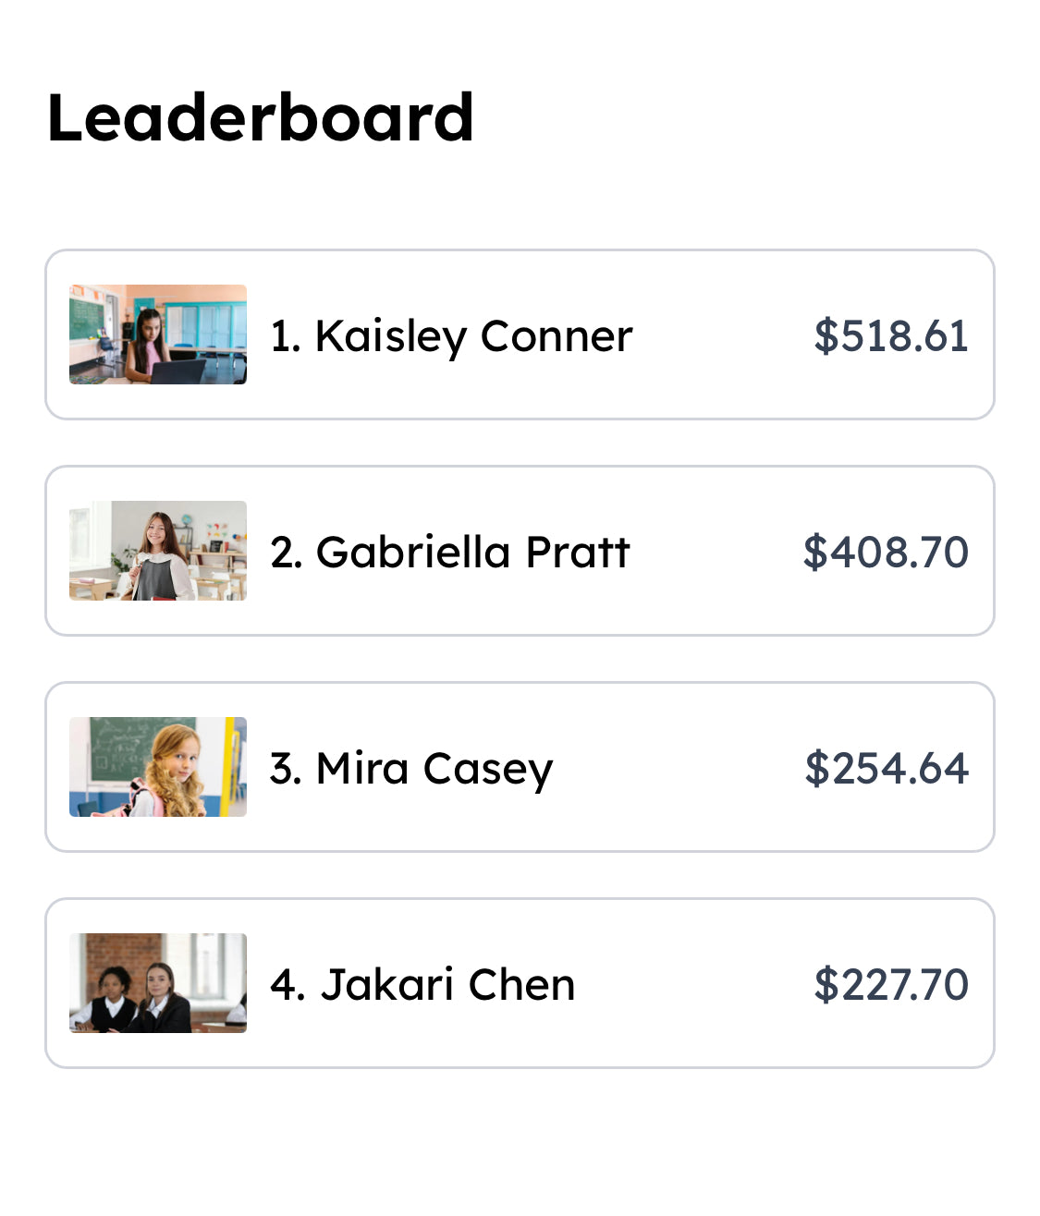Click Kaisley Conner's classroom photo thumbnail

point(158,334)
